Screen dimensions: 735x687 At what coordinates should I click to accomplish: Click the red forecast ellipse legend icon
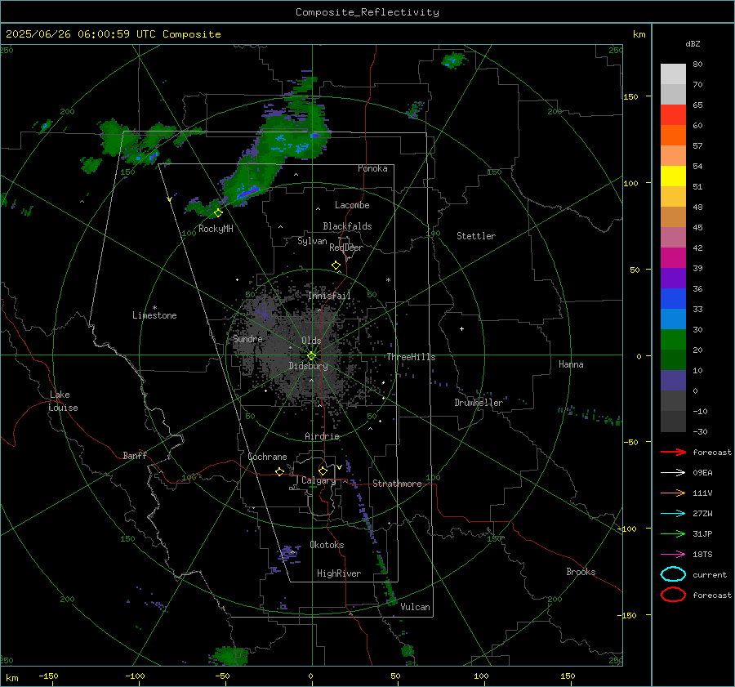click(x=673, y=595)
